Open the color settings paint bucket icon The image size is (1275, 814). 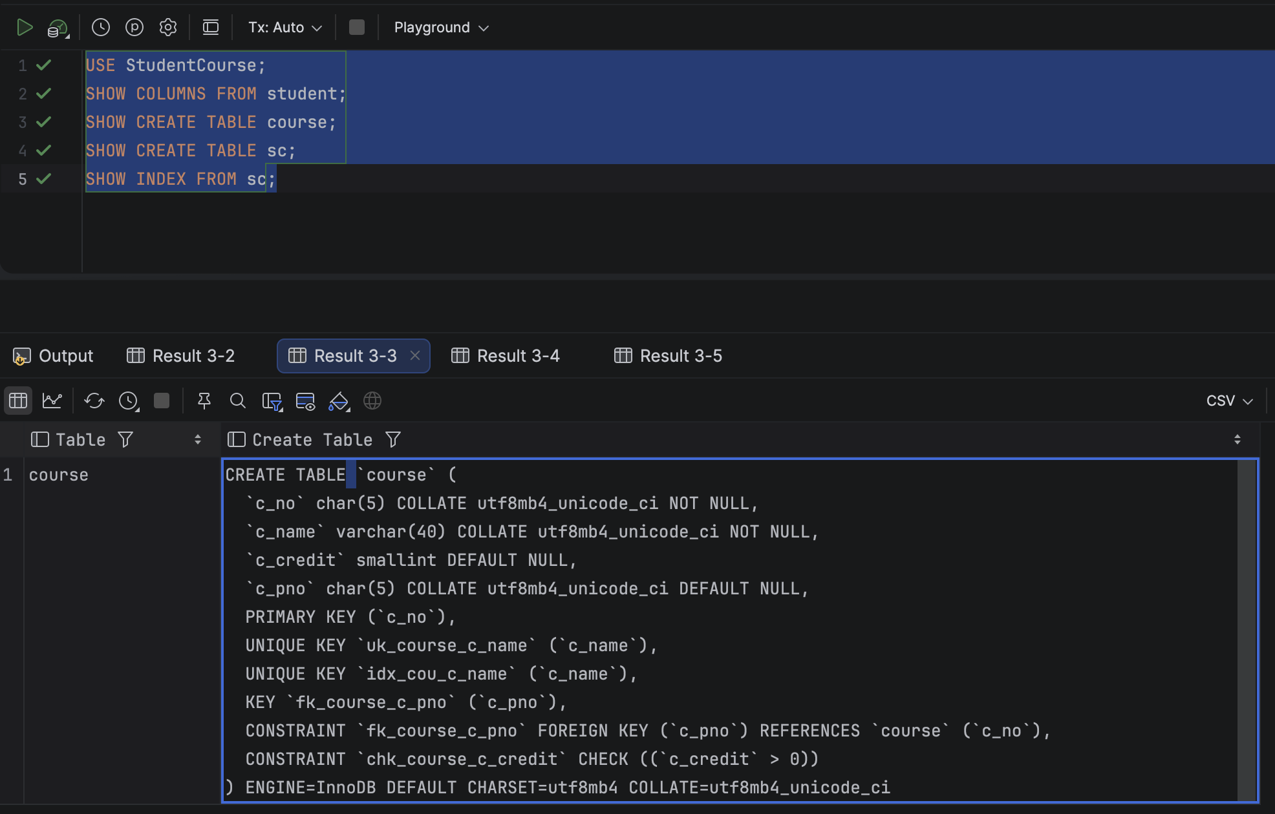(339, 401)
